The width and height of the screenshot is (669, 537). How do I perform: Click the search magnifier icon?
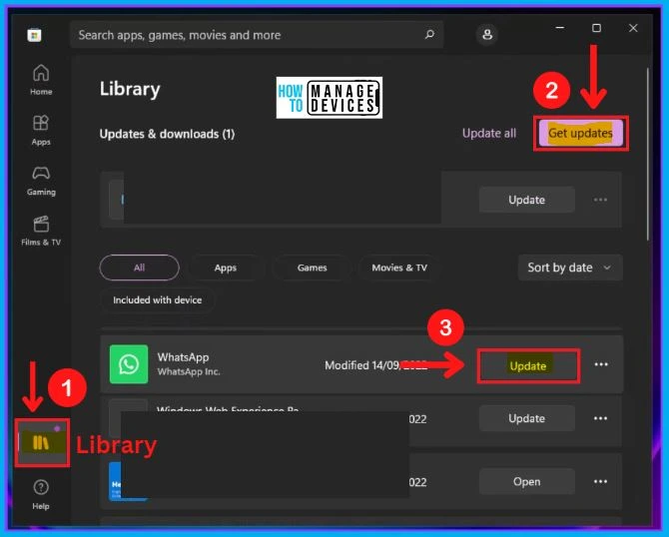point(429,34)
